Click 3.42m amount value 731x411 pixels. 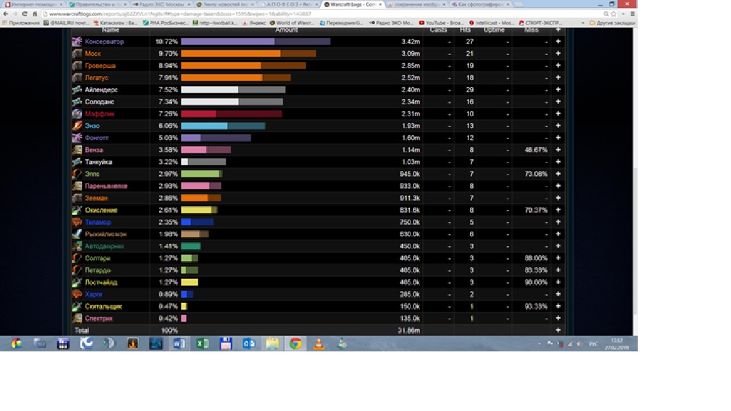[411, 41]
